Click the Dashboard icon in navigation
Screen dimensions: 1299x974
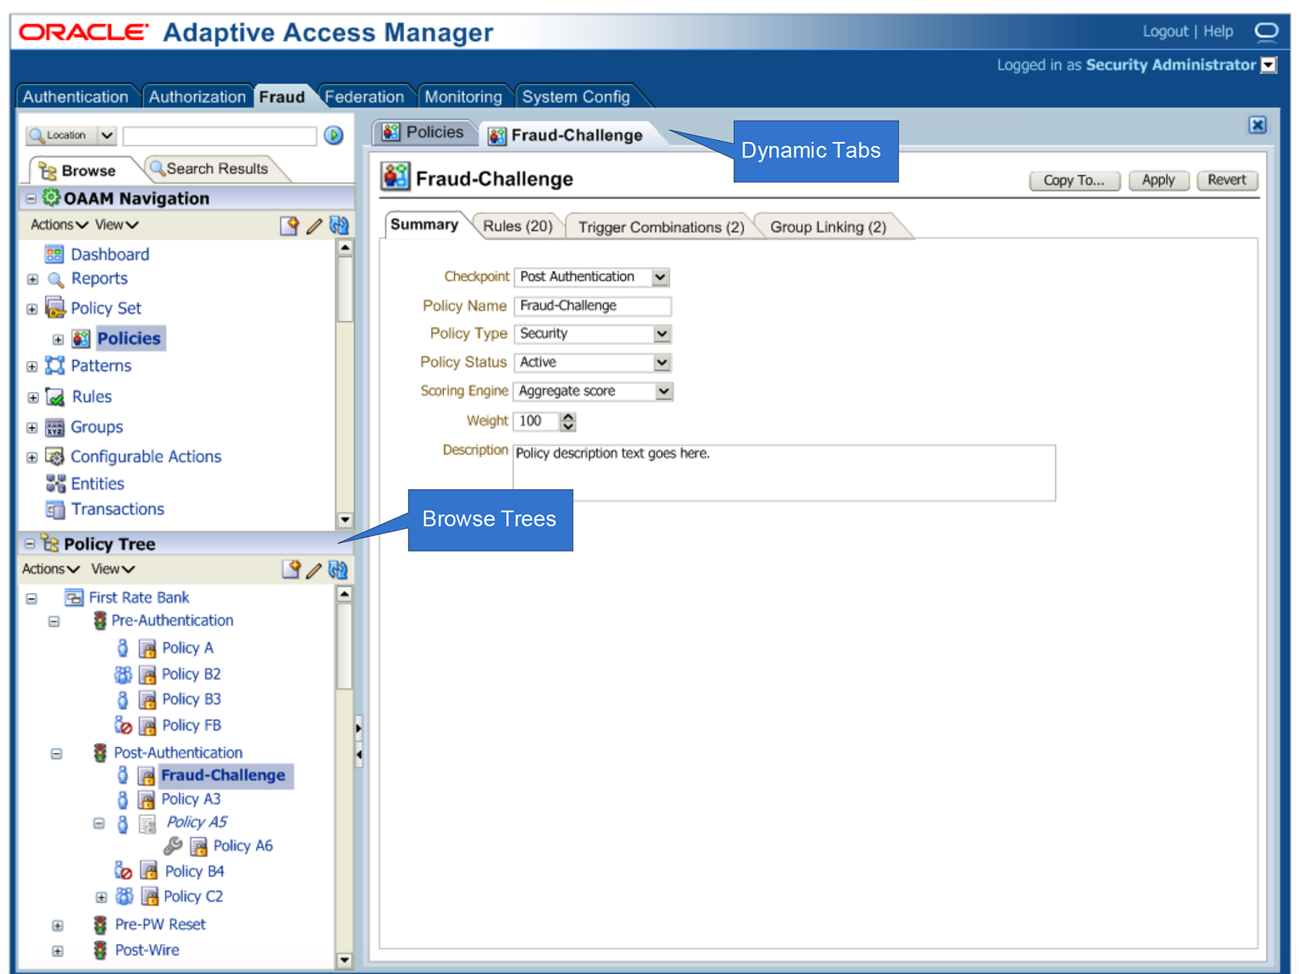pyautogui.click(x=54, y=254)
